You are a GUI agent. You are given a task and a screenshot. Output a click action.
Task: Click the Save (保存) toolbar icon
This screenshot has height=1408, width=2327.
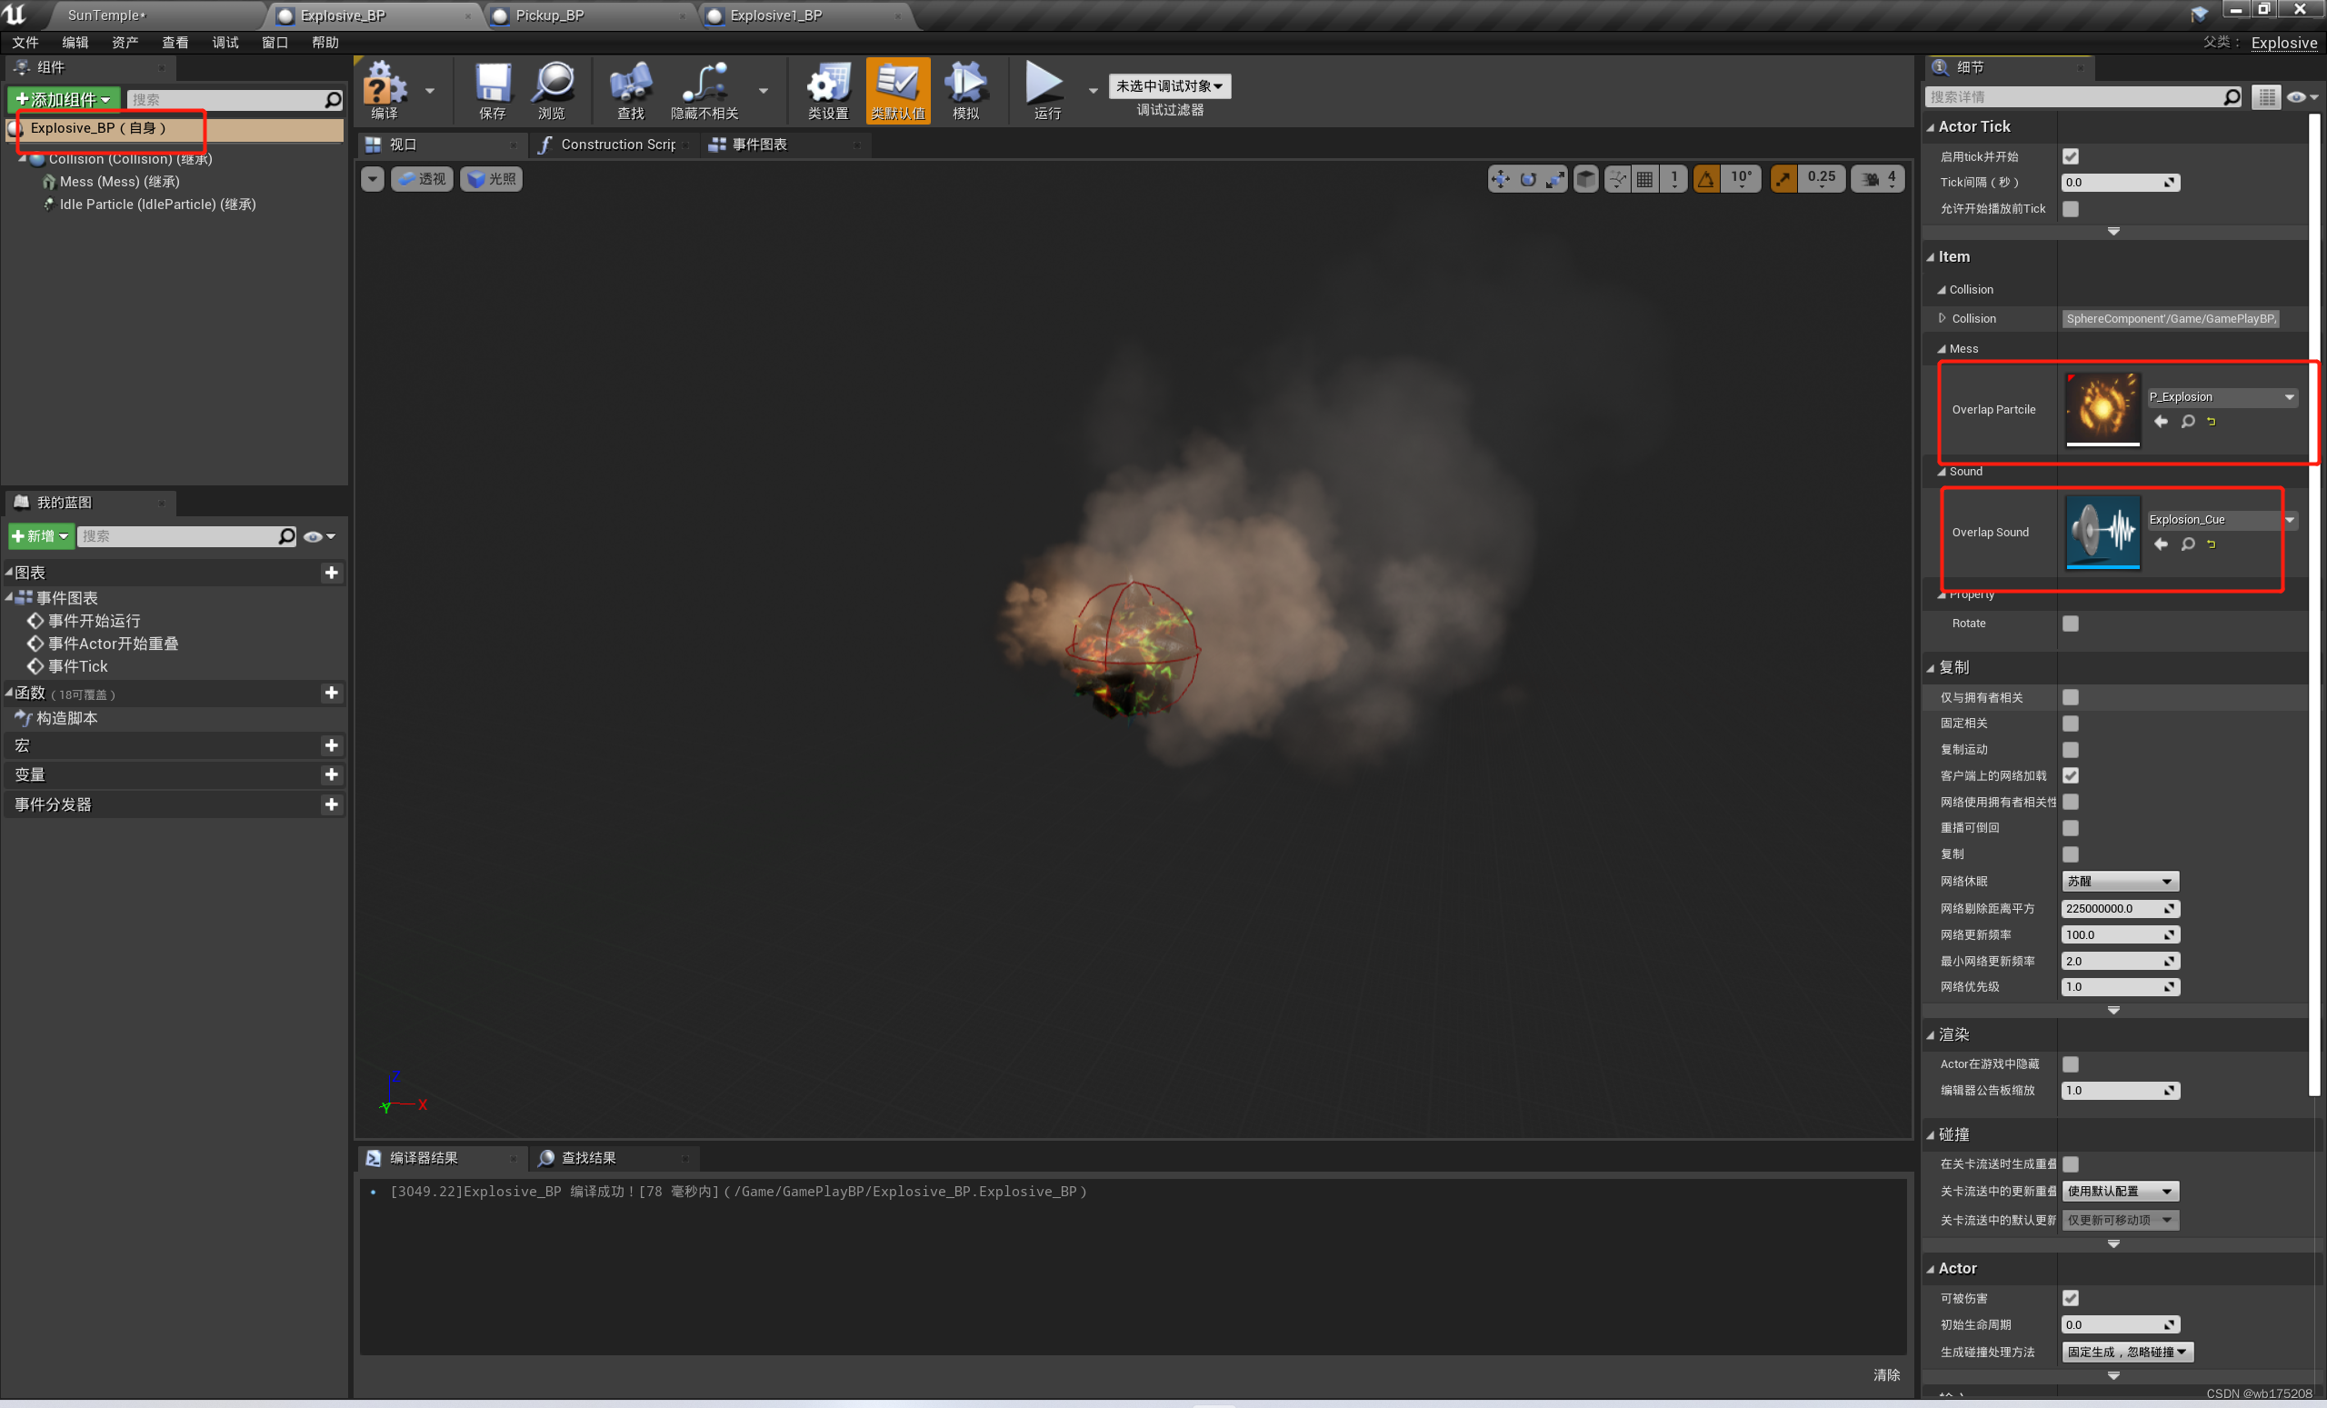click(x=492, y=91)
